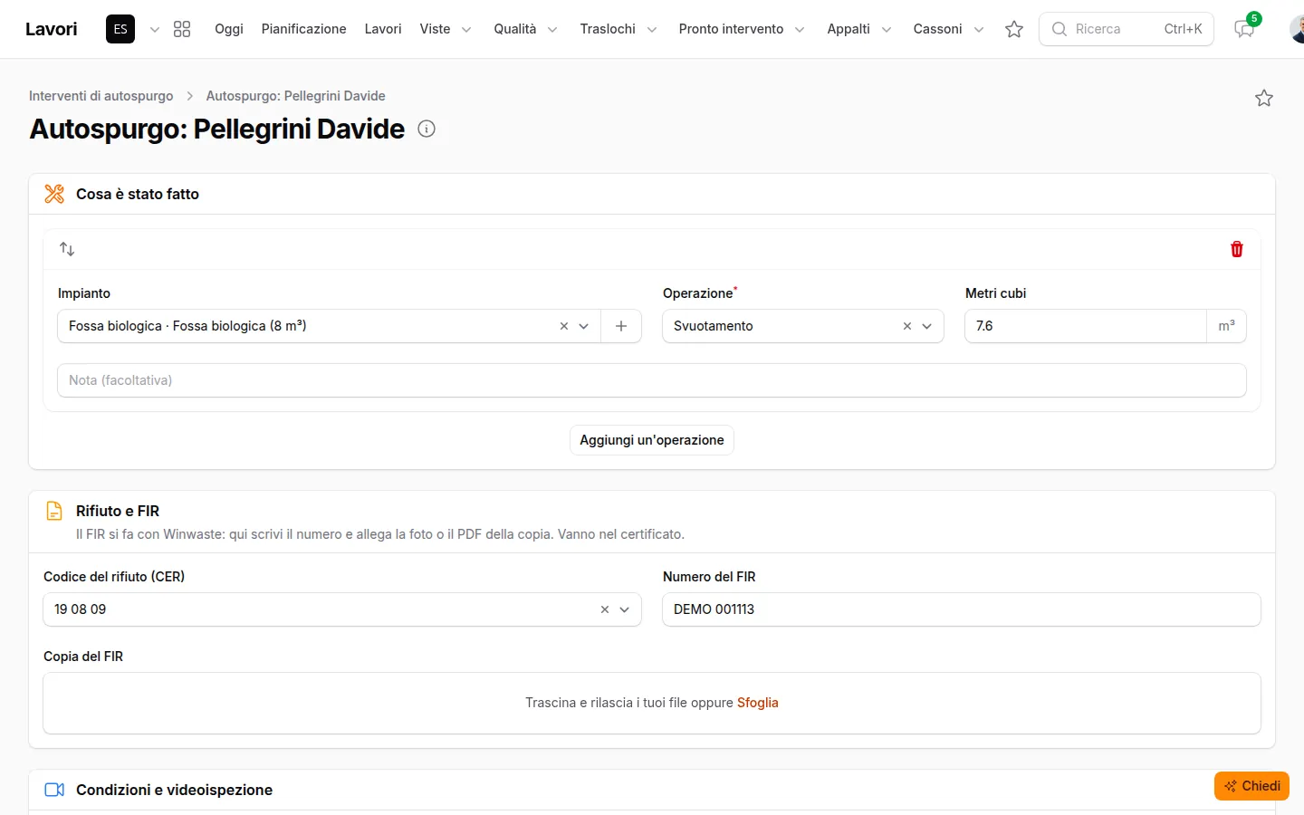Clear the CER code 19 08 09
Image resolution: width=1304 pixels, height=815 pixels.
click(605, 609)
